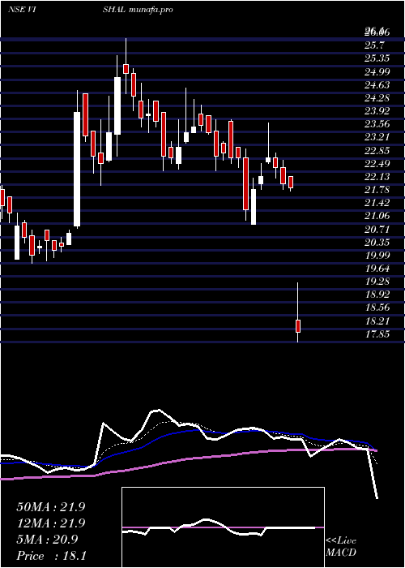This screenshot has width=405, height=568.
Task: Click the 18.56 price axis label
Action: (377, 308)
